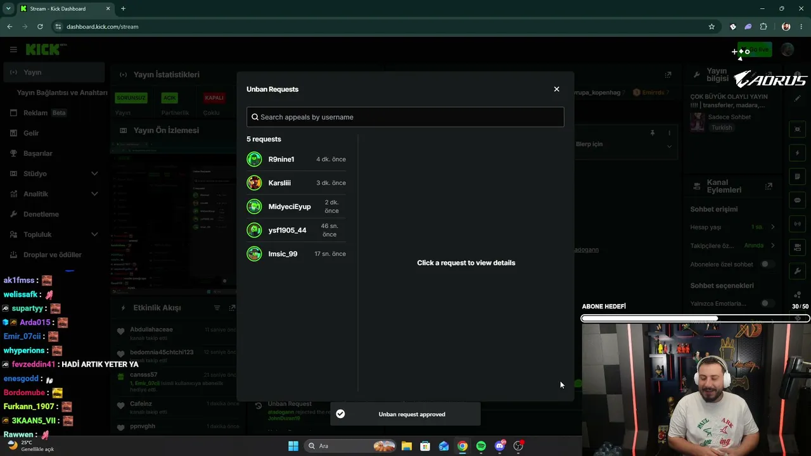Open Spotify from taskbar
811x456 pixels.
[481, 446]
